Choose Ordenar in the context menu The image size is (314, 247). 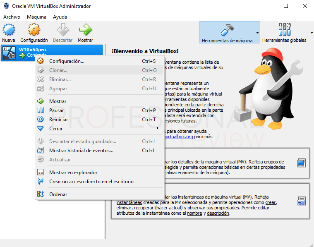pos(100,194)
